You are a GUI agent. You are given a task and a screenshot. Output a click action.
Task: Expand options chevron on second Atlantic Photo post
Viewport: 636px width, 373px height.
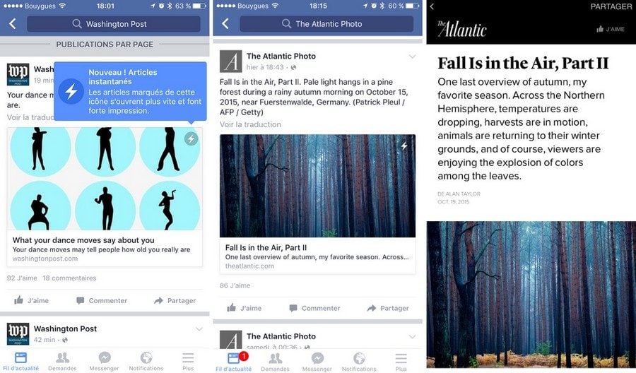[x=412, y=336]
